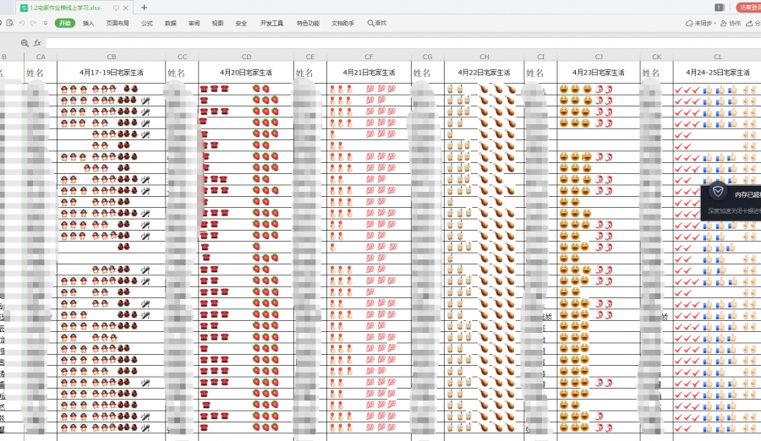
Task: Click the fx insert function icon
Action: [37, 43]
